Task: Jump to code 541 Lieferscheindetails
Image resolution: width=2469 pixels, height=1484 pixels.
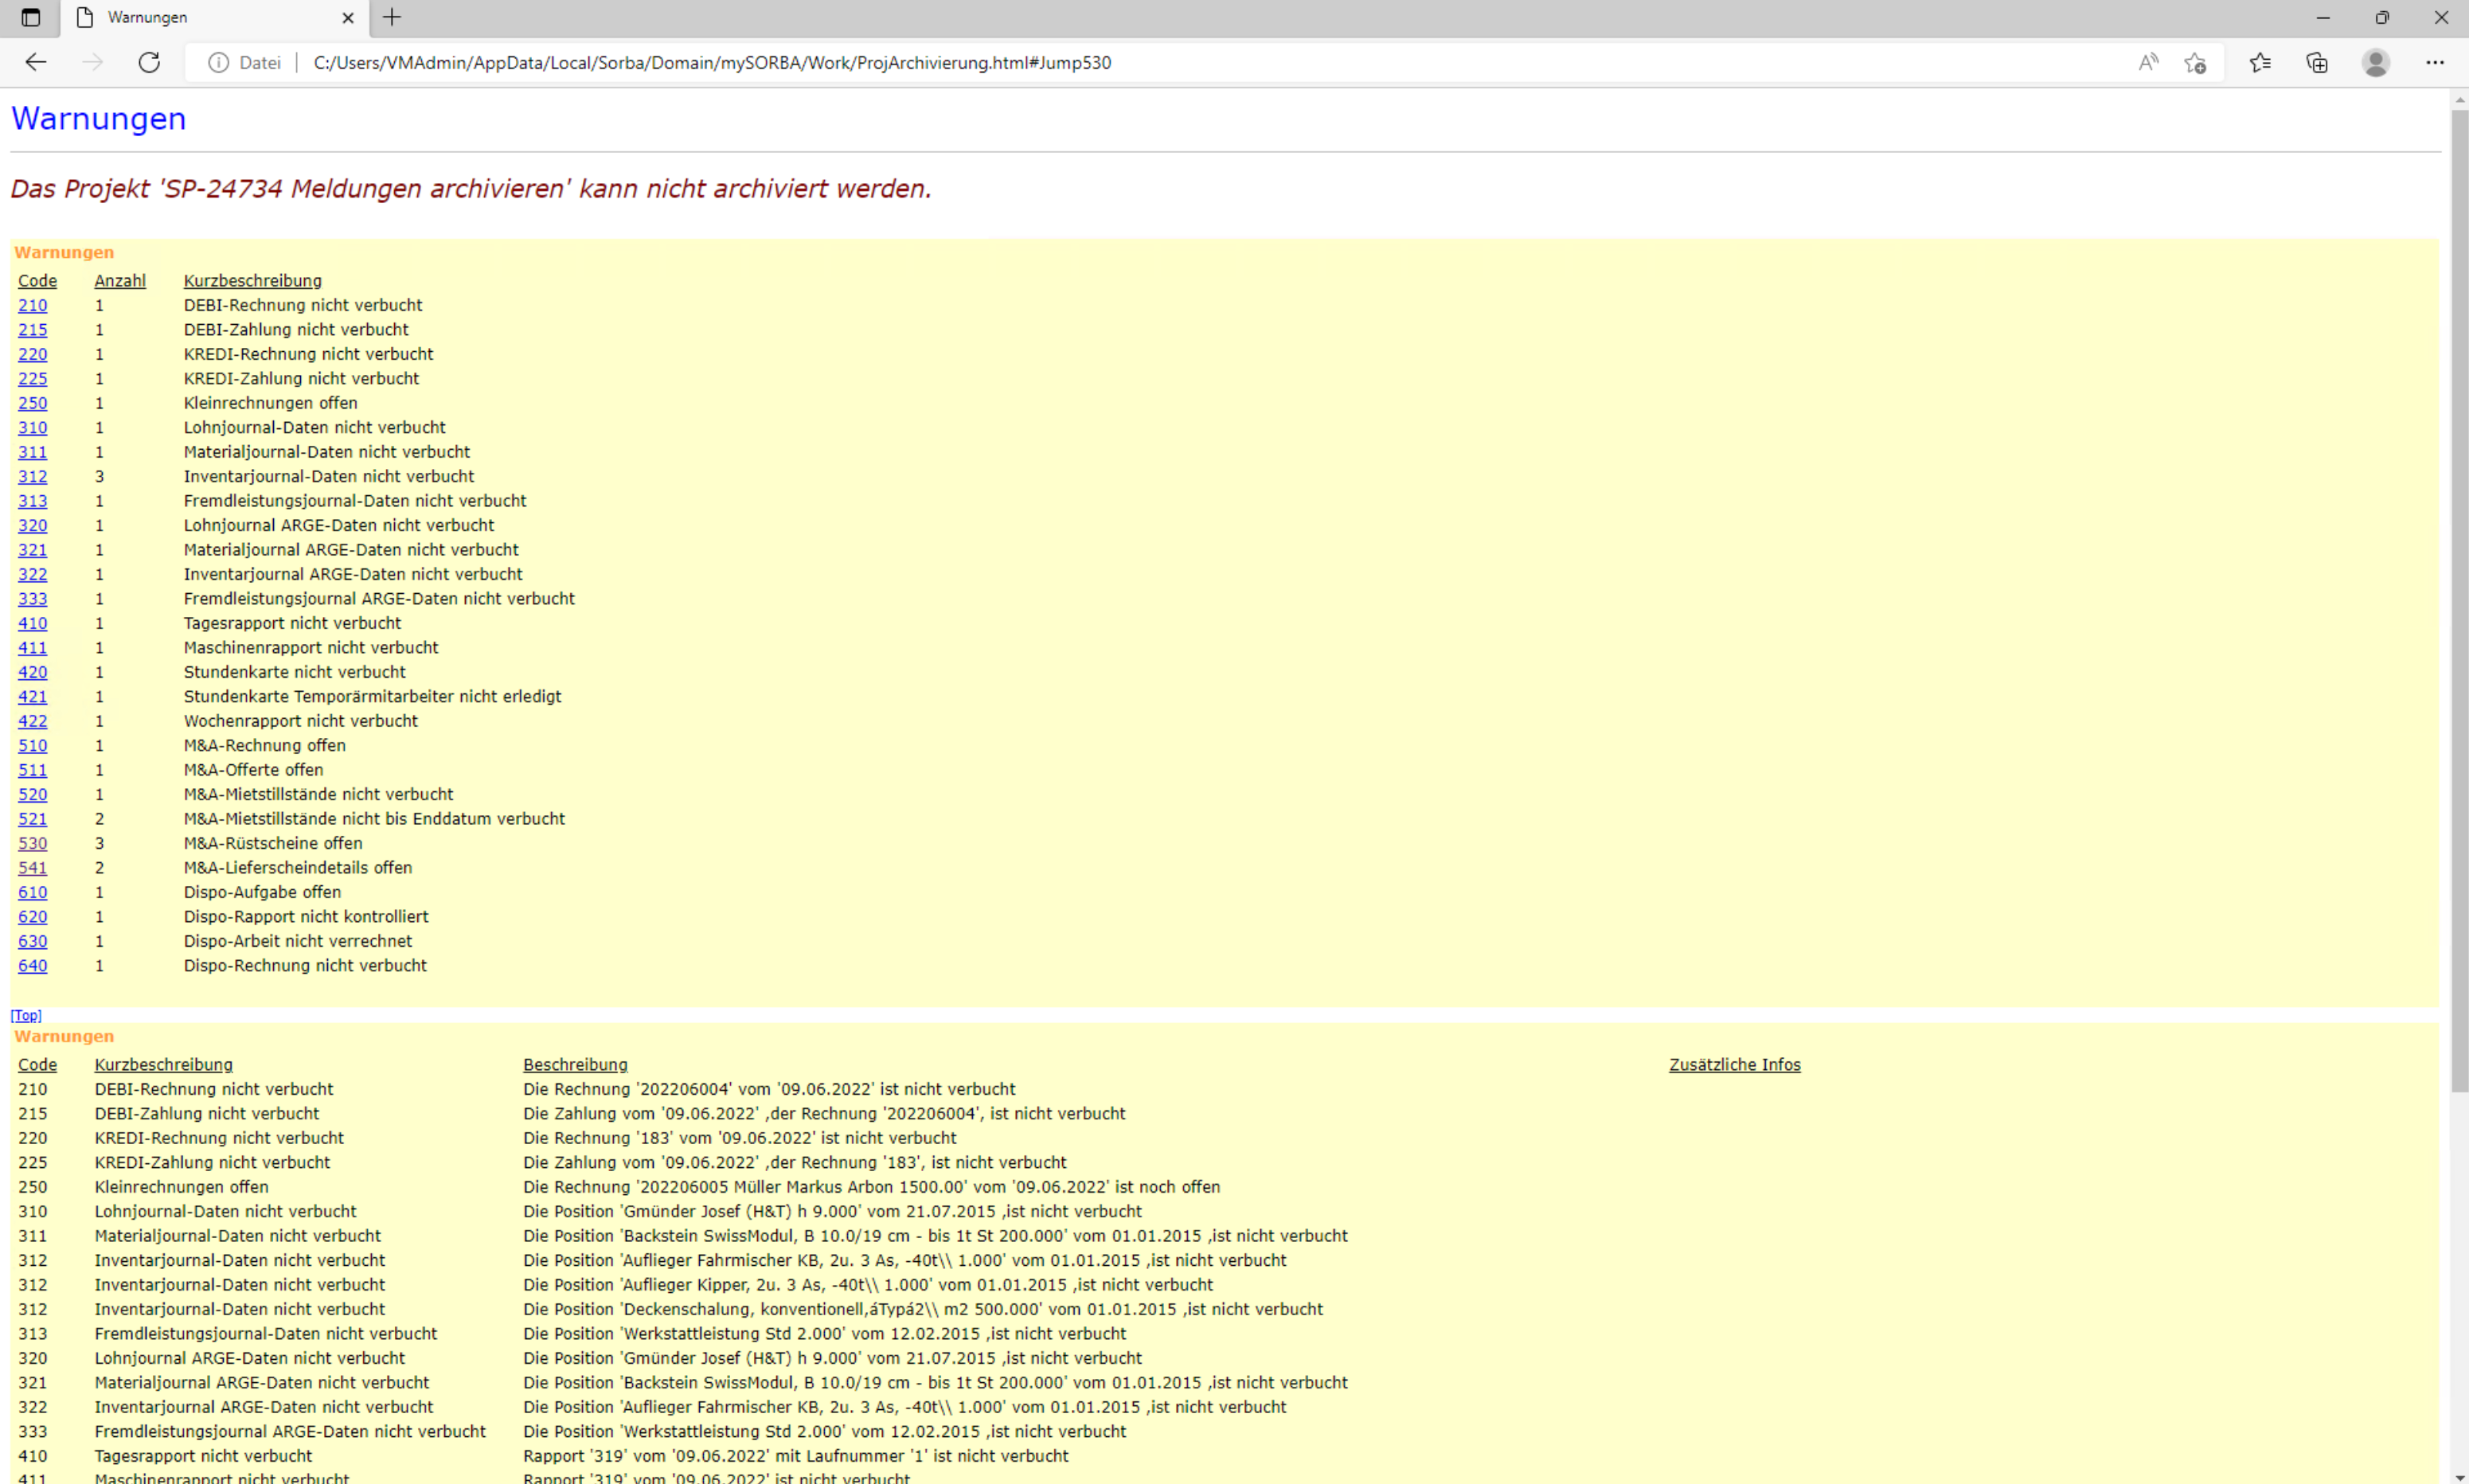Action: point(32,868)
